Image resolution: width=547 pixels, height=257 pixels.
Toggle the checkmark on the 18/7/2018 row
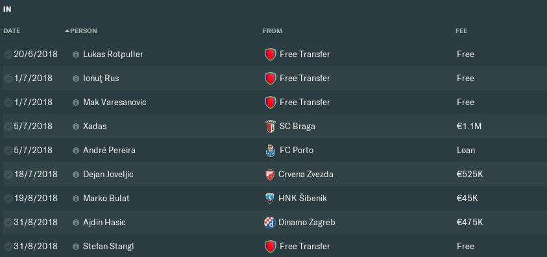point(8,175)
